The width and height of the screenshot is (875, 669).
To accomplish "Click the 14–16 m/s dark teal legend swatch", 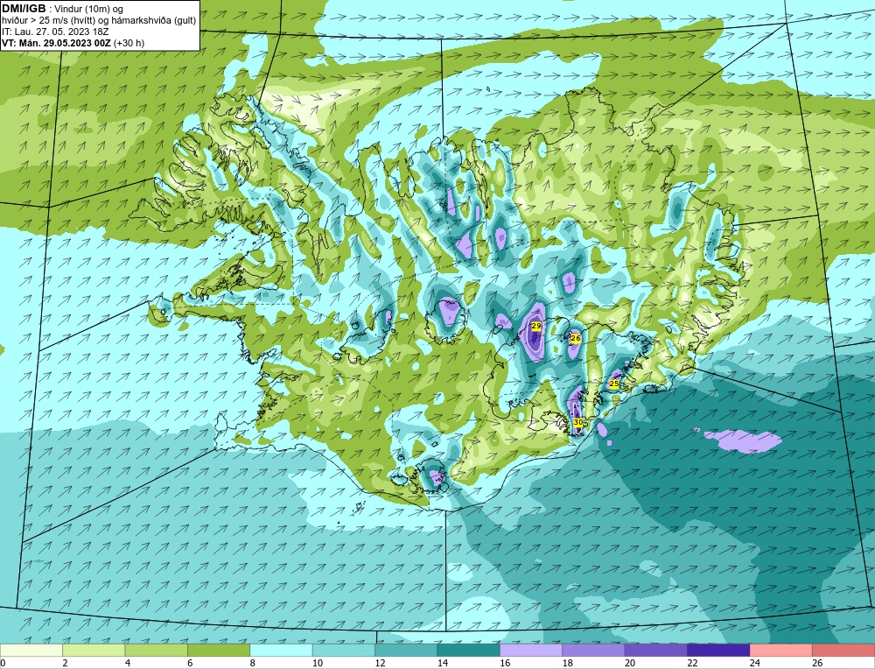I will point(469,650).
